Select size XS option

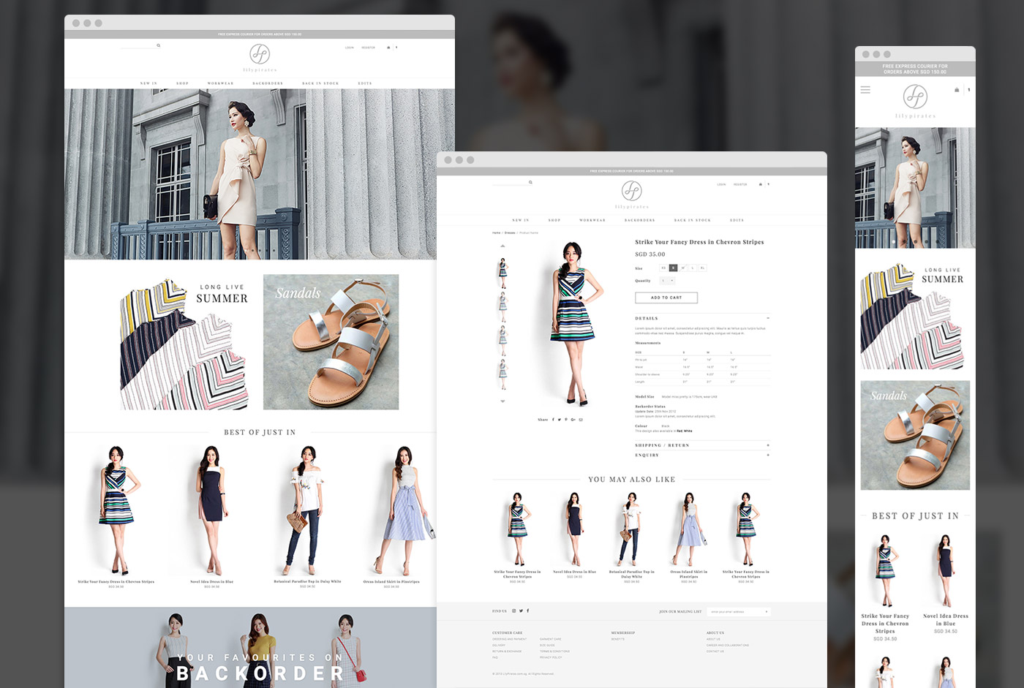(664, 268)
